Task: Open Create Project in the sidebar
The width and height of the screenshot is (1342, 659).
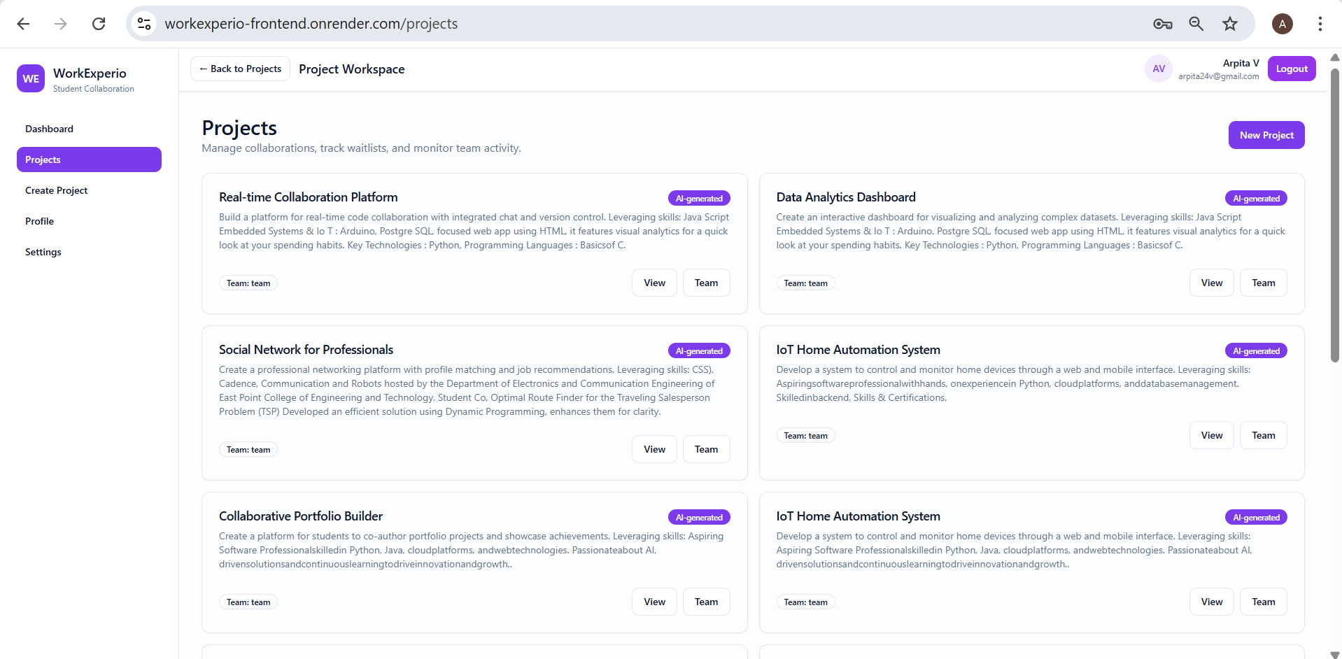Action: tap(89, 190)
